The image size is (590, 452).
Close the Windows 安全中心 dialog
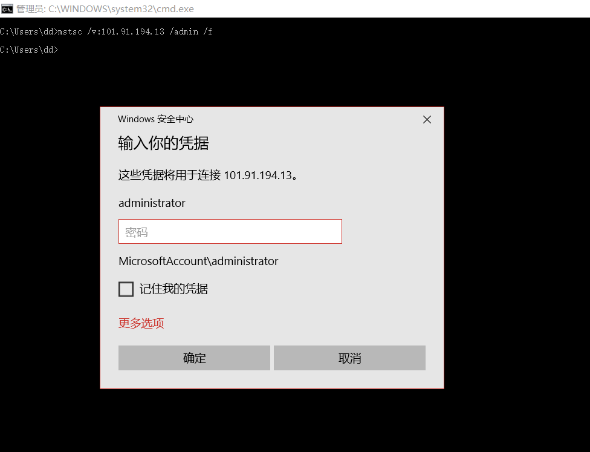(427, 119)
